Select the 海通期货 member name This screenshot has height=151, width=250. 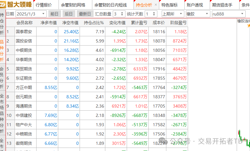(x=24, y=106)
